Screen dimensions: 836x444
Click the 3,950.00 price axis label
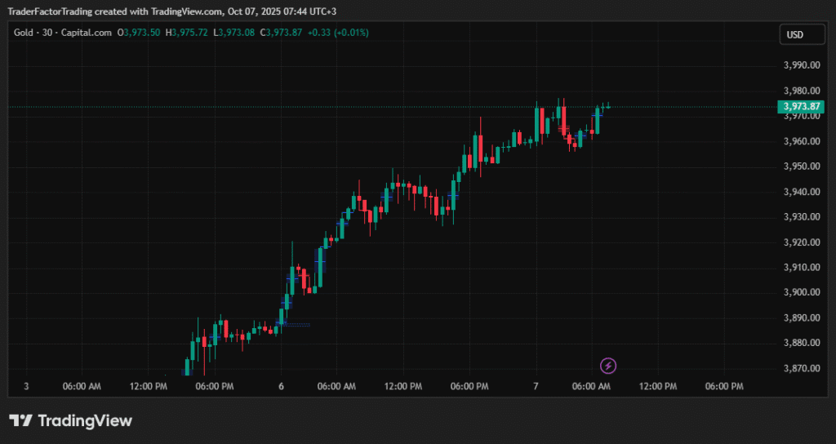coord(800,166)
